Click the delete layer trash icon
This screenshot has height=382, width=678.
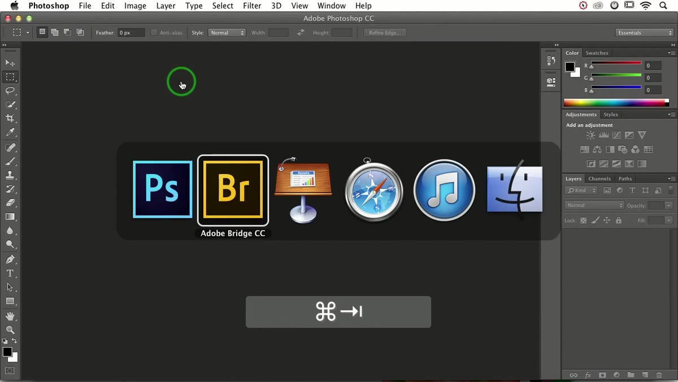[x=659, y=375]
